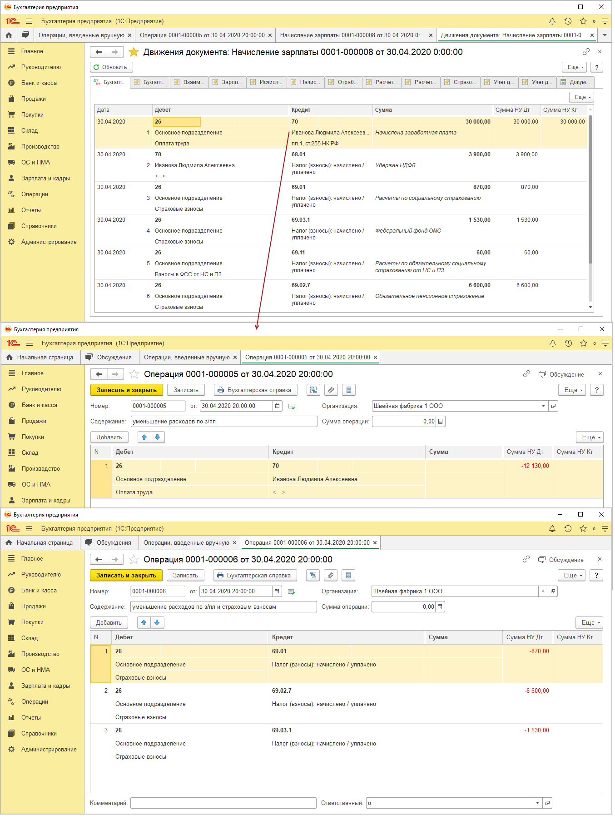This screenshot has width=615, height=820.
Task: Star the Операция 0001-000006 document
Action: (x=134, y=560)
